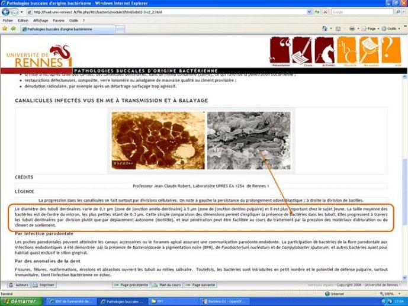Open the Activités chess knight icon

(x=325, y=50)
